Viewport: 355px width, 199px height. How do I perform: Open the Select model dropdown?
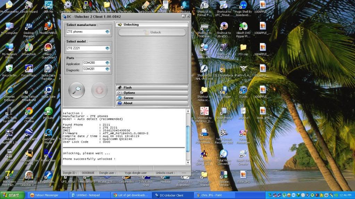pyautogui.click(x=107, y=48)
